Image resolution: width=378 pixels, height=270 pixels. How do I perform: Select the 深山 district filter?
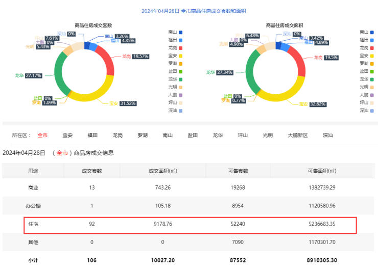tap(328, 136)
